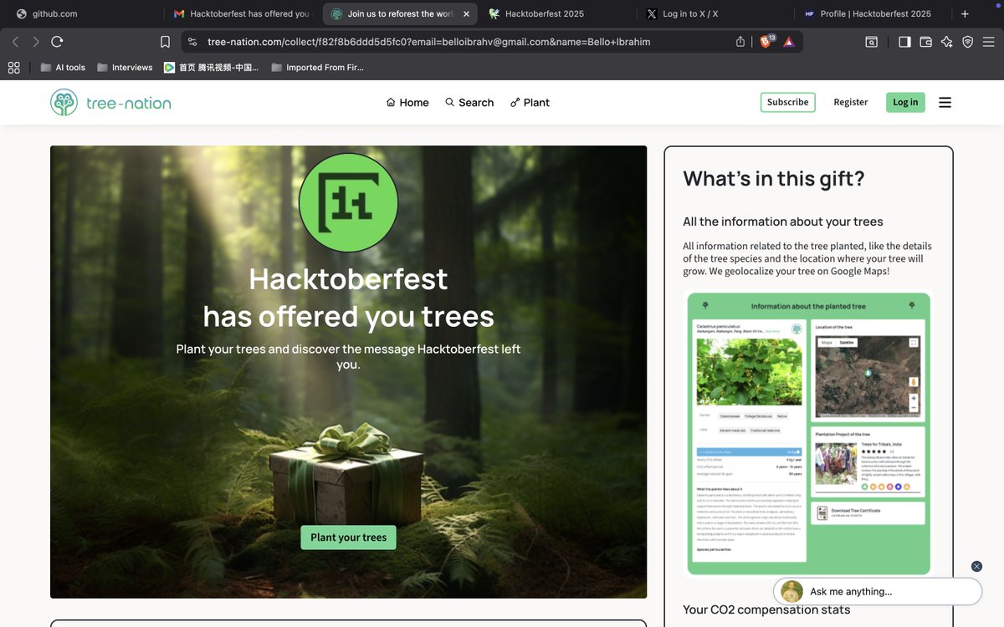The image size is (1004, 627).
Task: Close the Ask me anything chat widget
Action: [x=976, y=567]
